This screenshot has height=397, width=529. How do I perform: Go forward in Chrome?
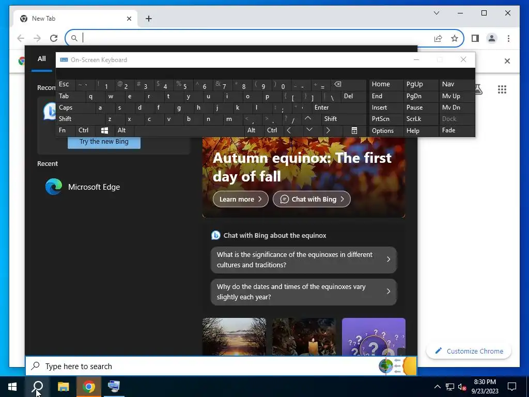(x=37, y=38)
